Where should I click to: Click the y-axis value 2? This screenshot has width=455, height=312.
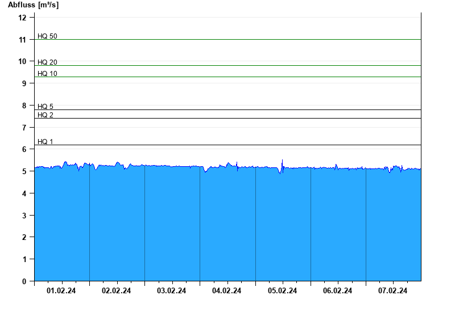24,237
